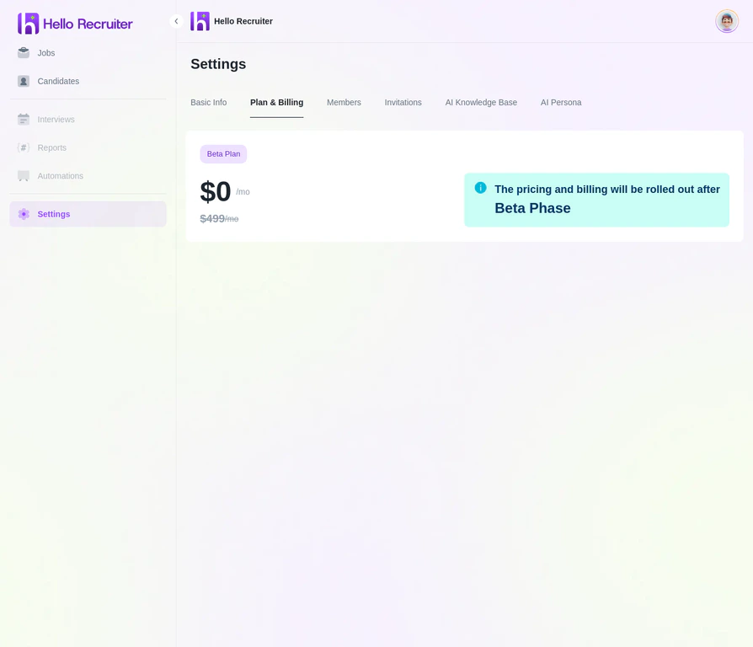The height and width of the screenshot is (647, 753).
Task: Switch to the Basic Info tab
Action: pos(208,102)
